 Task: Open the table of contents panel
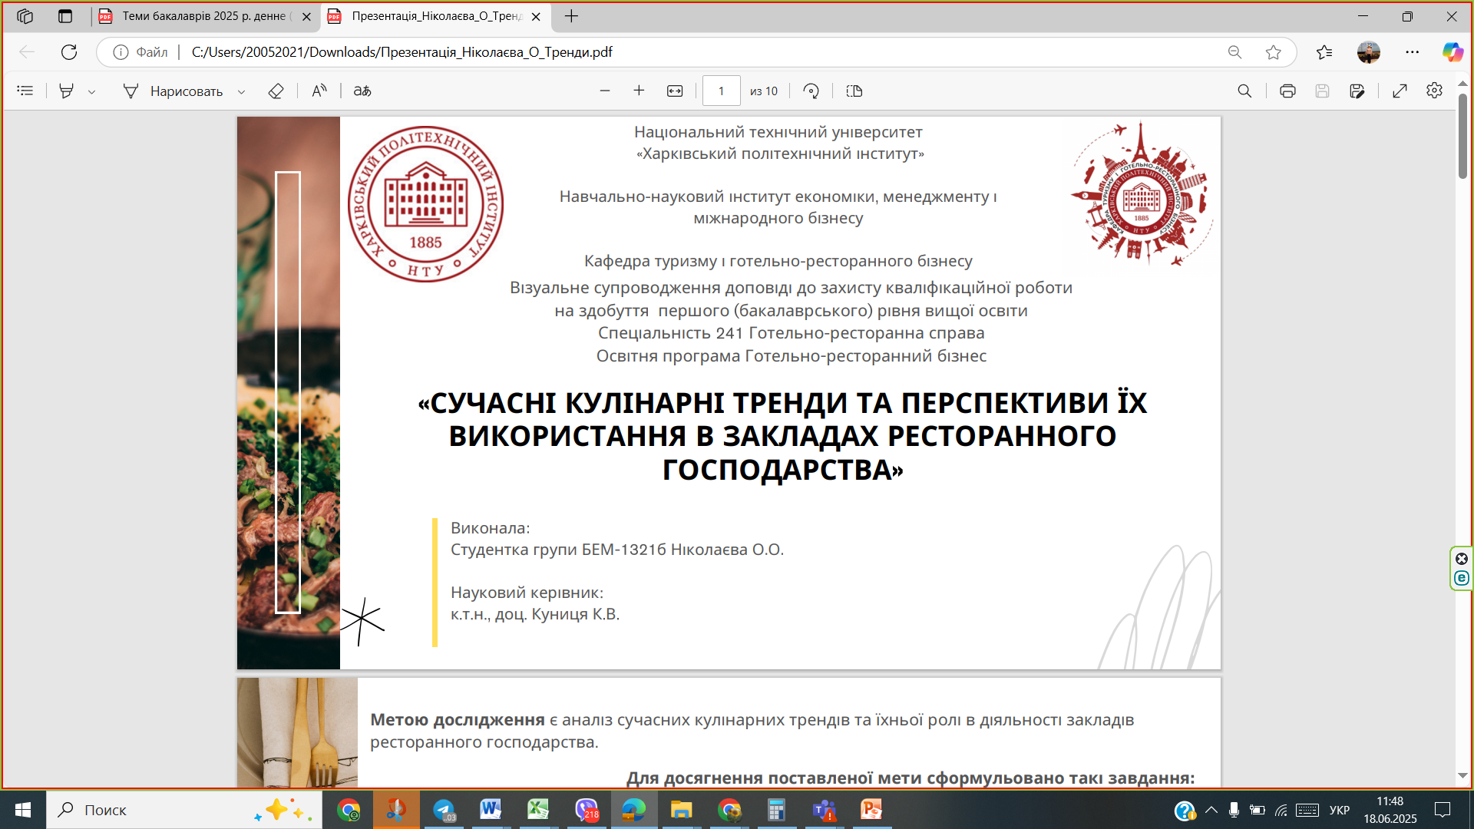tap(25, 91)
